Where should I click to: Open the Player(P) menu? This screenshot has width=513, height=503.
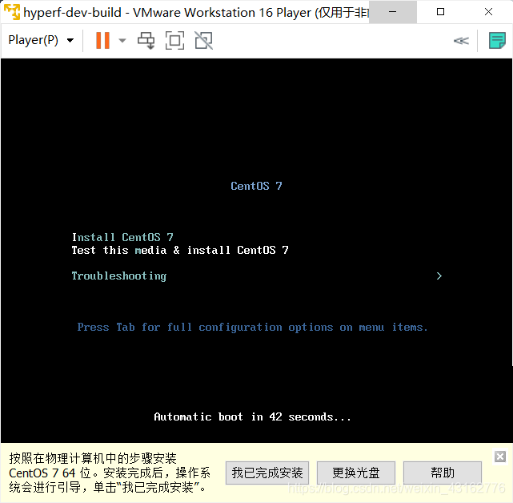coord(41,40)
